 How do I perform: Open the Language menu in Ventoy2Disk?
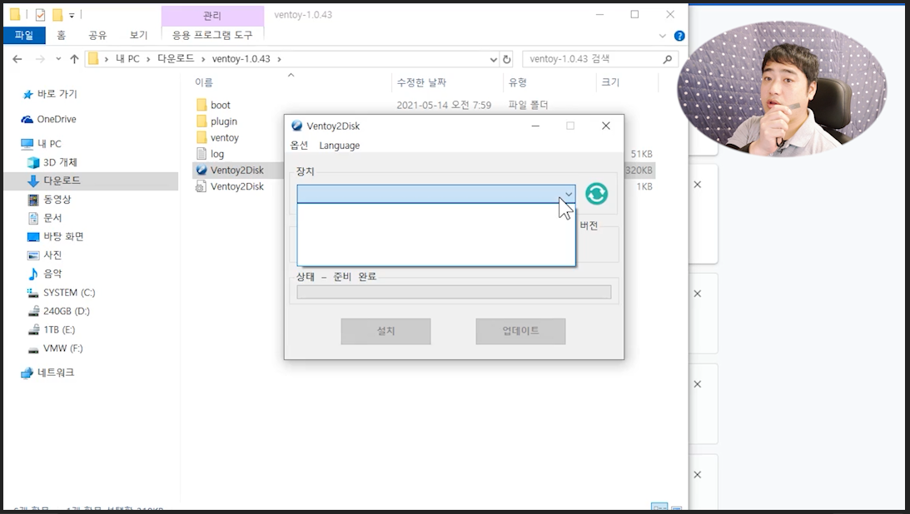(340, 146)
